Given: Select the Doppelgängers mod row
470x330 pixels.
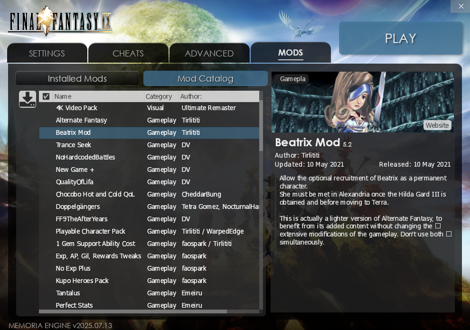Looking at the screenshot, I should 149,207.
